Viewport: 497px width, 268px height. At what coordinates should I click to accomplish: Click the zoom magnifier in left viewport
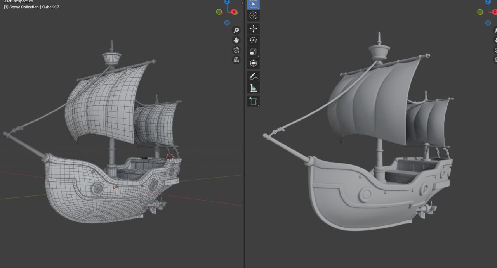coord(236,30)
